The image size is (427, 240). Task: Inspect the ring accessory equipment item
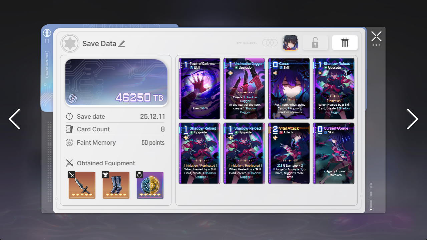coord(150,185)
